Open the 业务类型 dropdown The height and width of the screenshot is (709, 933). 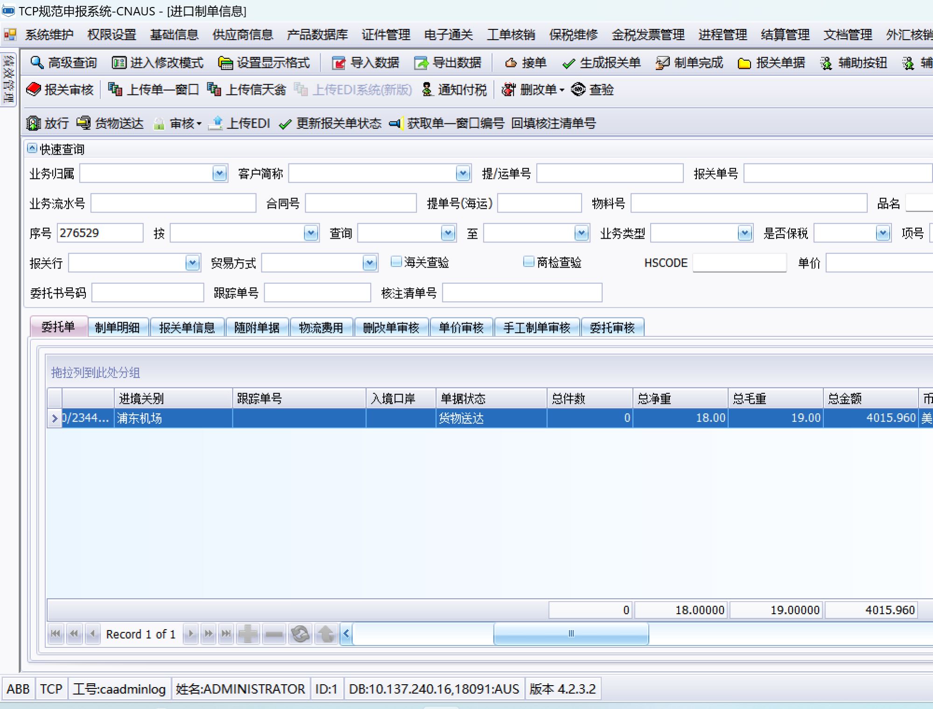(x=745, y=233)
